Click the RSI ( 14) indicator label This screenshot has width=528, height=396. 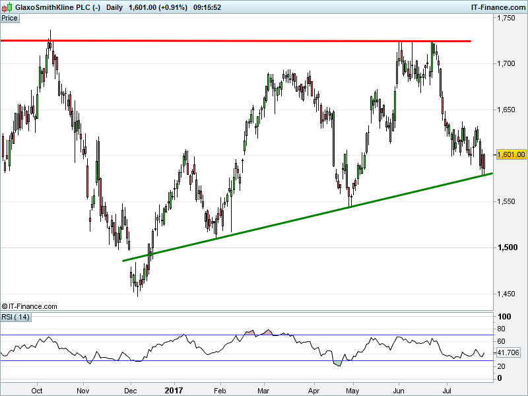point(15,317)
